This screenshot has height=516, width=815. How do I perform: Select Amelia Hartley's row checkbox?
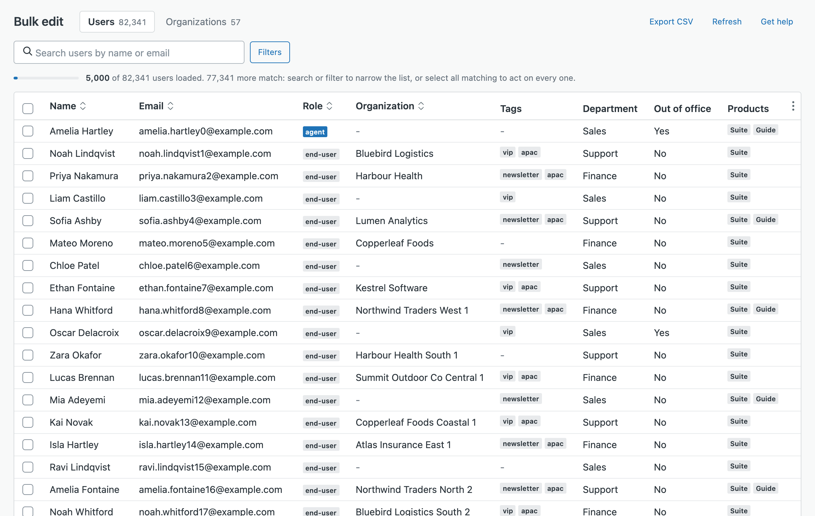pyautogui.click(x=28, y=131)
